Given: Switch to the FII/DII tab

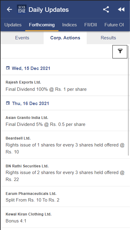Looking at the screenshot, I should pyautogui.click(x=91, y=25).
